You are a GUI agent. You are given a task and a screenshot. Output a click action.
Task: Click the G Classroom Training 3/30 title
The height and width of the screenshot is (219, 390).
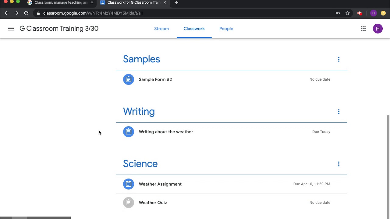(59, 29)
